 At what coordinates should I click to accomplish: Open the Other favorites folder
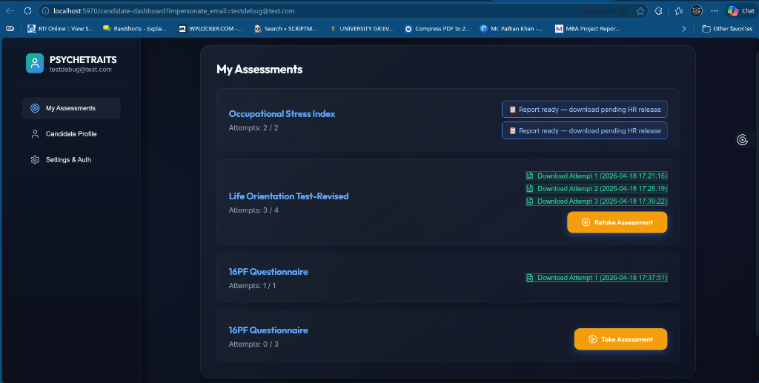pyautogui.click(x=727, y=29)
